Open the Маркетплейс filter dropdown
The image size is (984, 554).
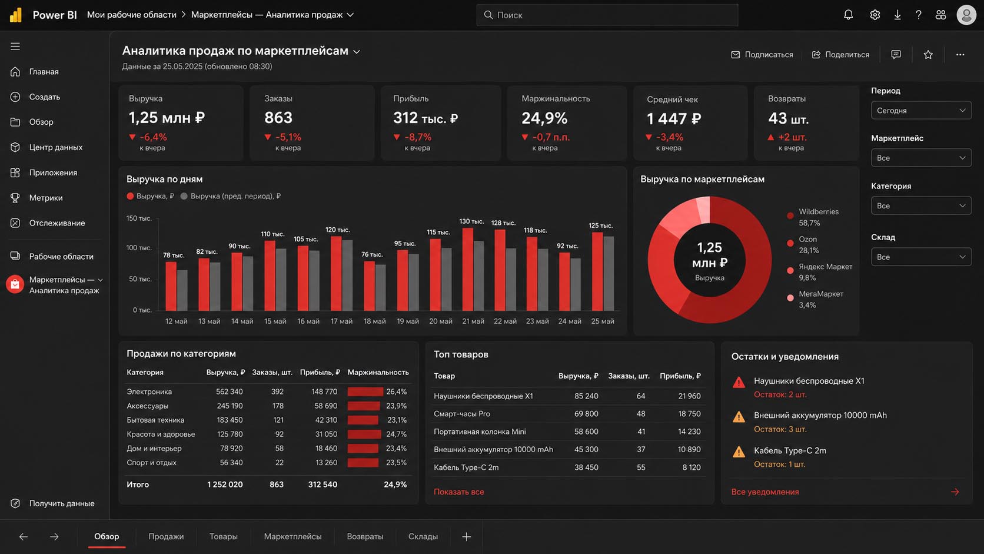tap(921, 158)
